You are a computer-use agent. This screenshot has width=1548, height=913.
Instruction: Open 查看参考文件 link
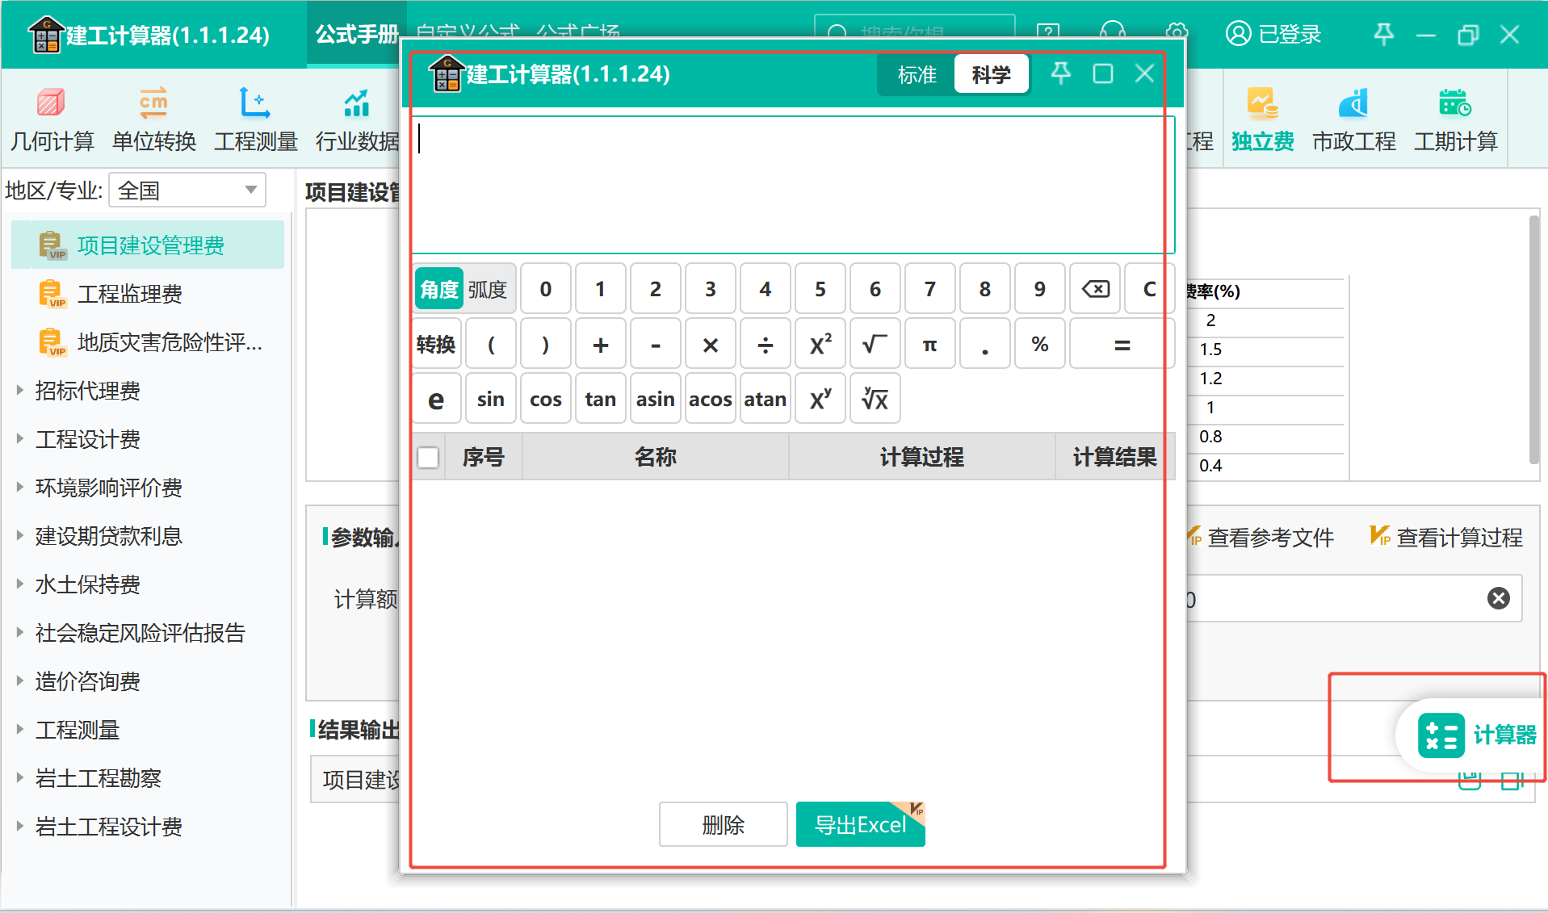[x=1260, y=537]
